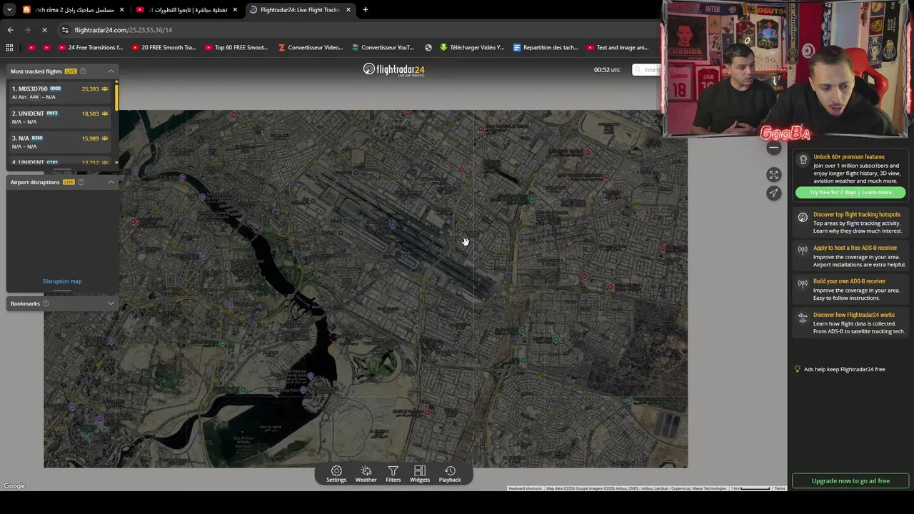Screen dimensions: 914x514
Task: Show help for Most tracked flights
Action: [83, 71]
